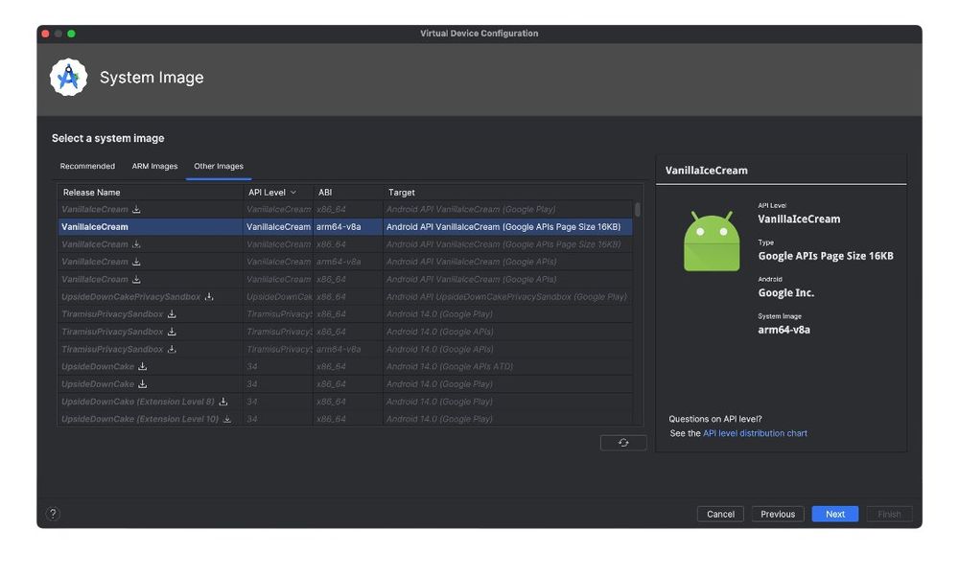Proceed with the Next button
This screenshot has height=576, width=959.
point(835,515)
